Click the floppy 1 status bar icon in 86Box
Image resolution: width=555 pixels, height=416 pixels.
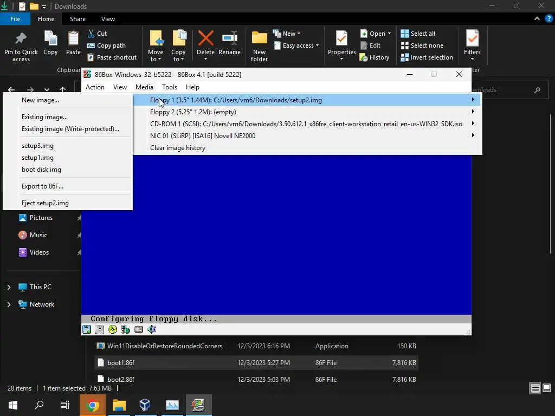point(87,329)
